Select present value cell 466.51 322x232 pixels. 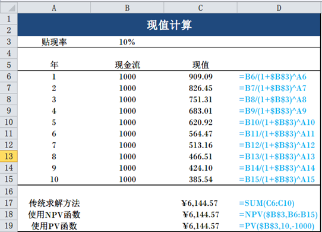point(201,156)
